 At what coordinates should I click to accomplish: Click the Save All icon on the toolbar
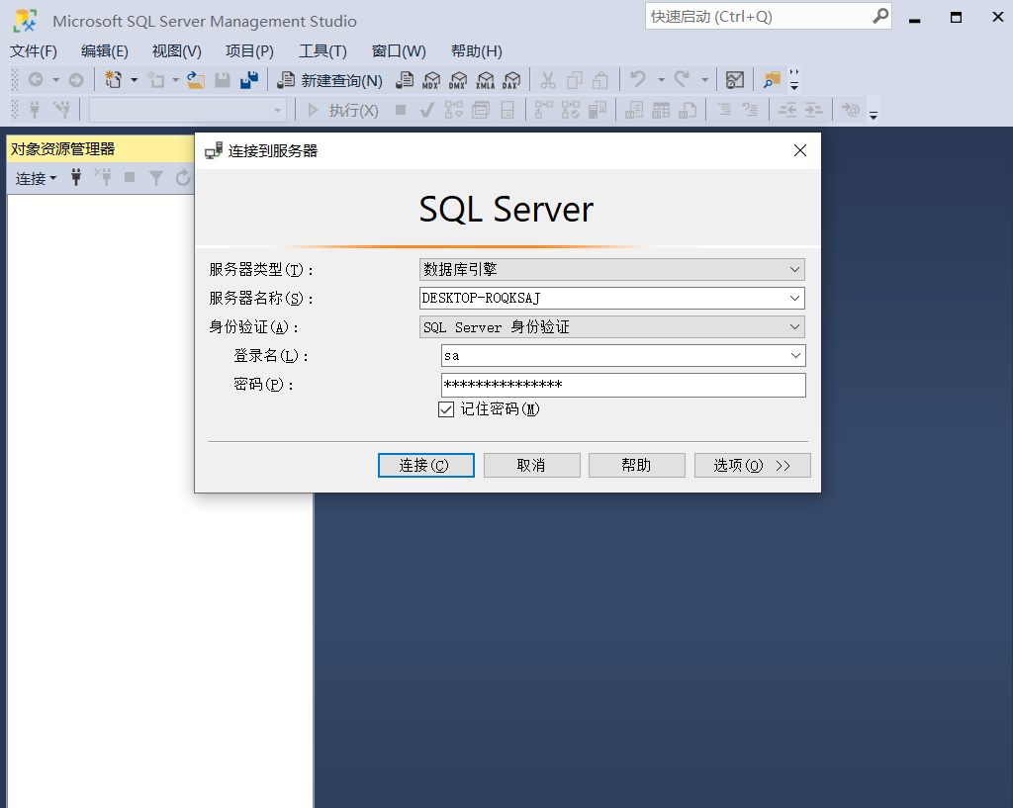pyautogui.click(x=249, y=80)
